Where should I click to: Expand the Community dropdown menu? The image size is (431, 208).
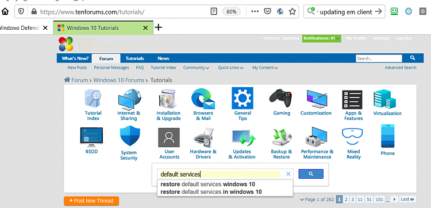[196, 68]
